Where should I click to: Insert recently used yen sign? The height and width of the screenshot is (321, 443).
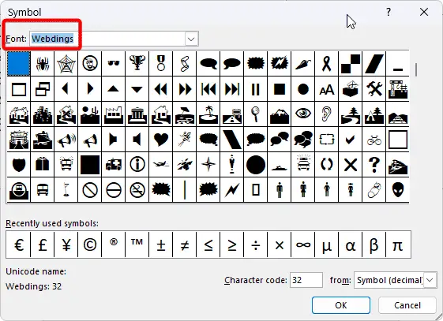point(66,244)
